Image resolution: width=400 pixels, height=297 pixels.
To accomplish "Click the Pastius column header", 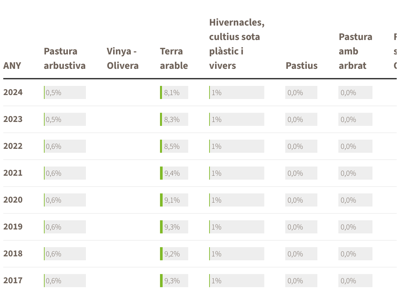I will pos(302,66).
